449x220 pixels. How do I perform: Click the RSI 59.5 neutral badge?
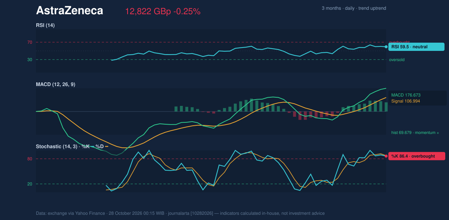pyautogui.click(x=416, y=47)
